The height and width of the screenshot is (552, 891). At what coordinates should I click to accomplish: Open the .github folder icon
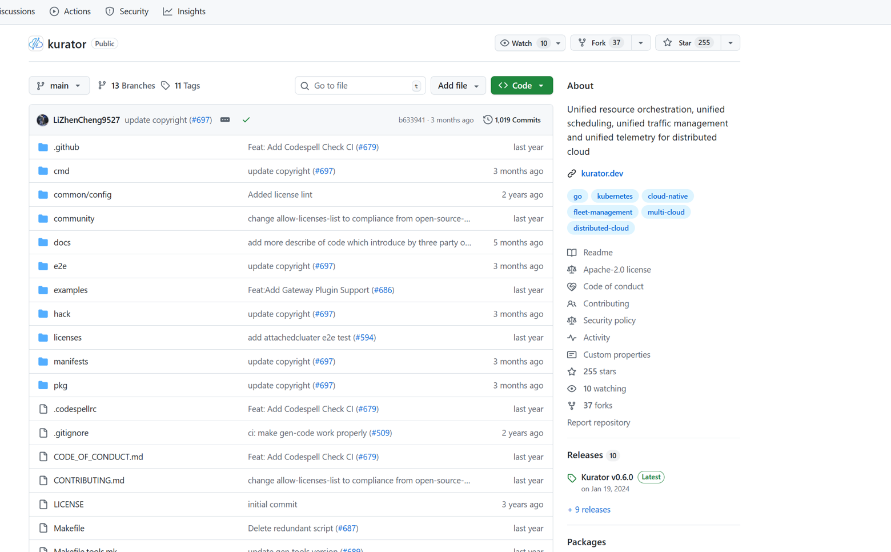(x=43, y=147)
